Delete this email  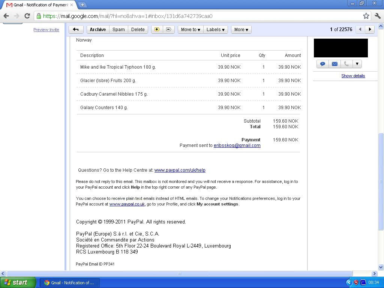pyautogui.click(x=138, y=29)
